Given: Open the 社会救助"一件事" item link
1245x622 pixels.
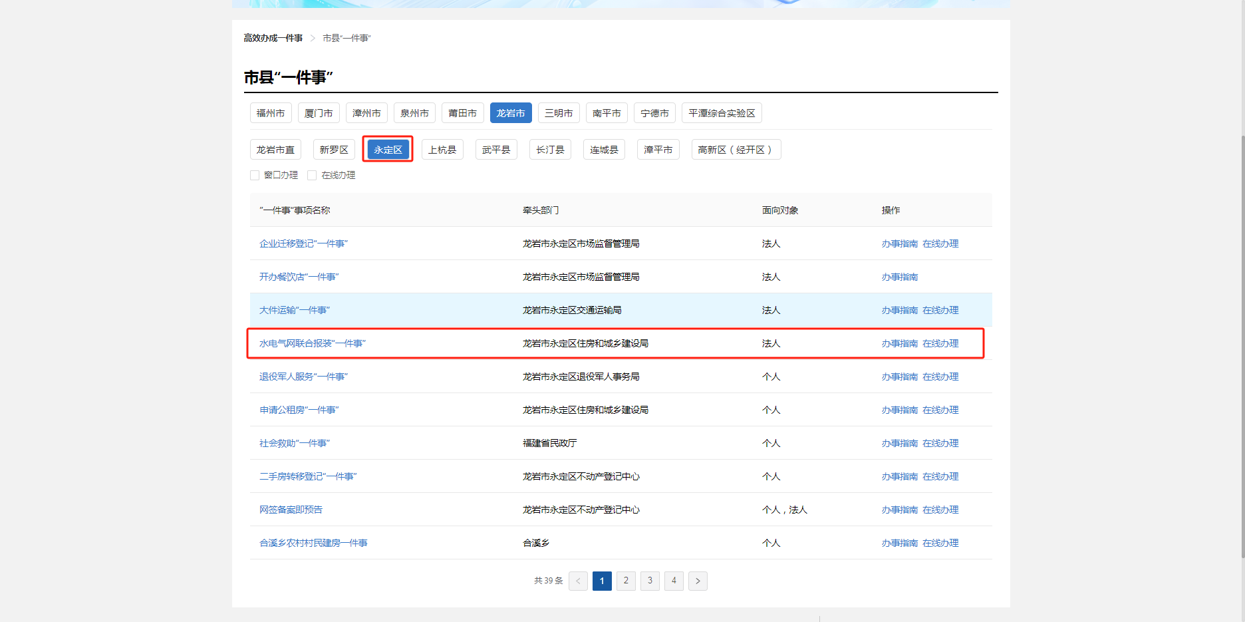Looking at the screenshot, I should (x=294, y=443).
